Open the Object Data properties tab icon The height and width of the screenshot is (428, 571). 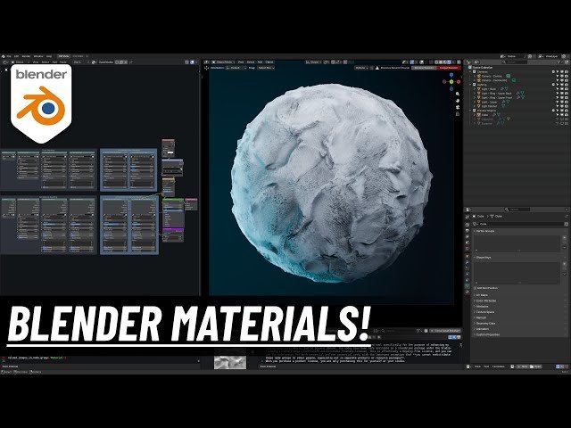(x=467, y=284)
